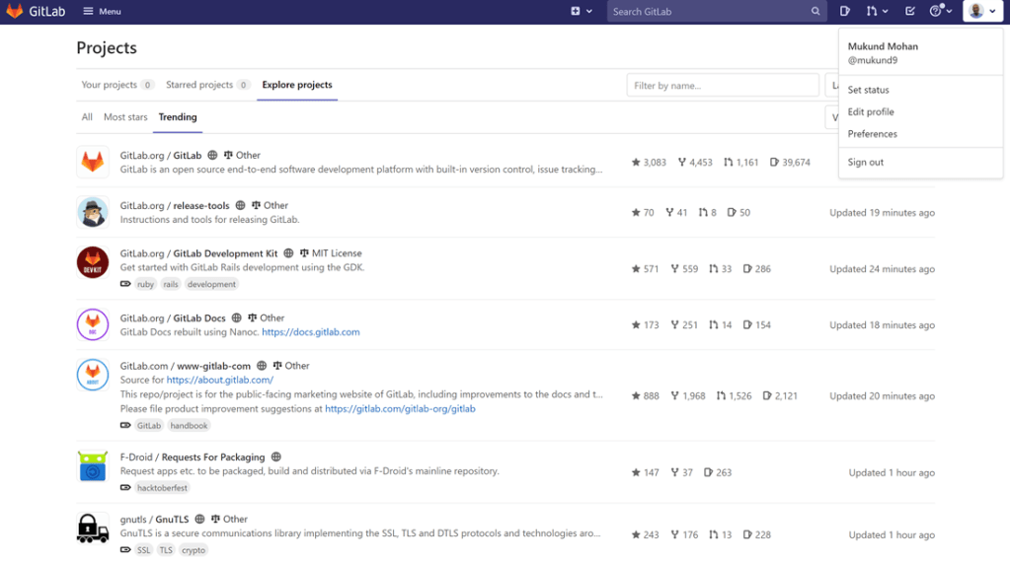The image size is (1010, 563).
Task: Open the GitLab Development Kit project link
Action: pyautogui.click(x=225, y=253)
